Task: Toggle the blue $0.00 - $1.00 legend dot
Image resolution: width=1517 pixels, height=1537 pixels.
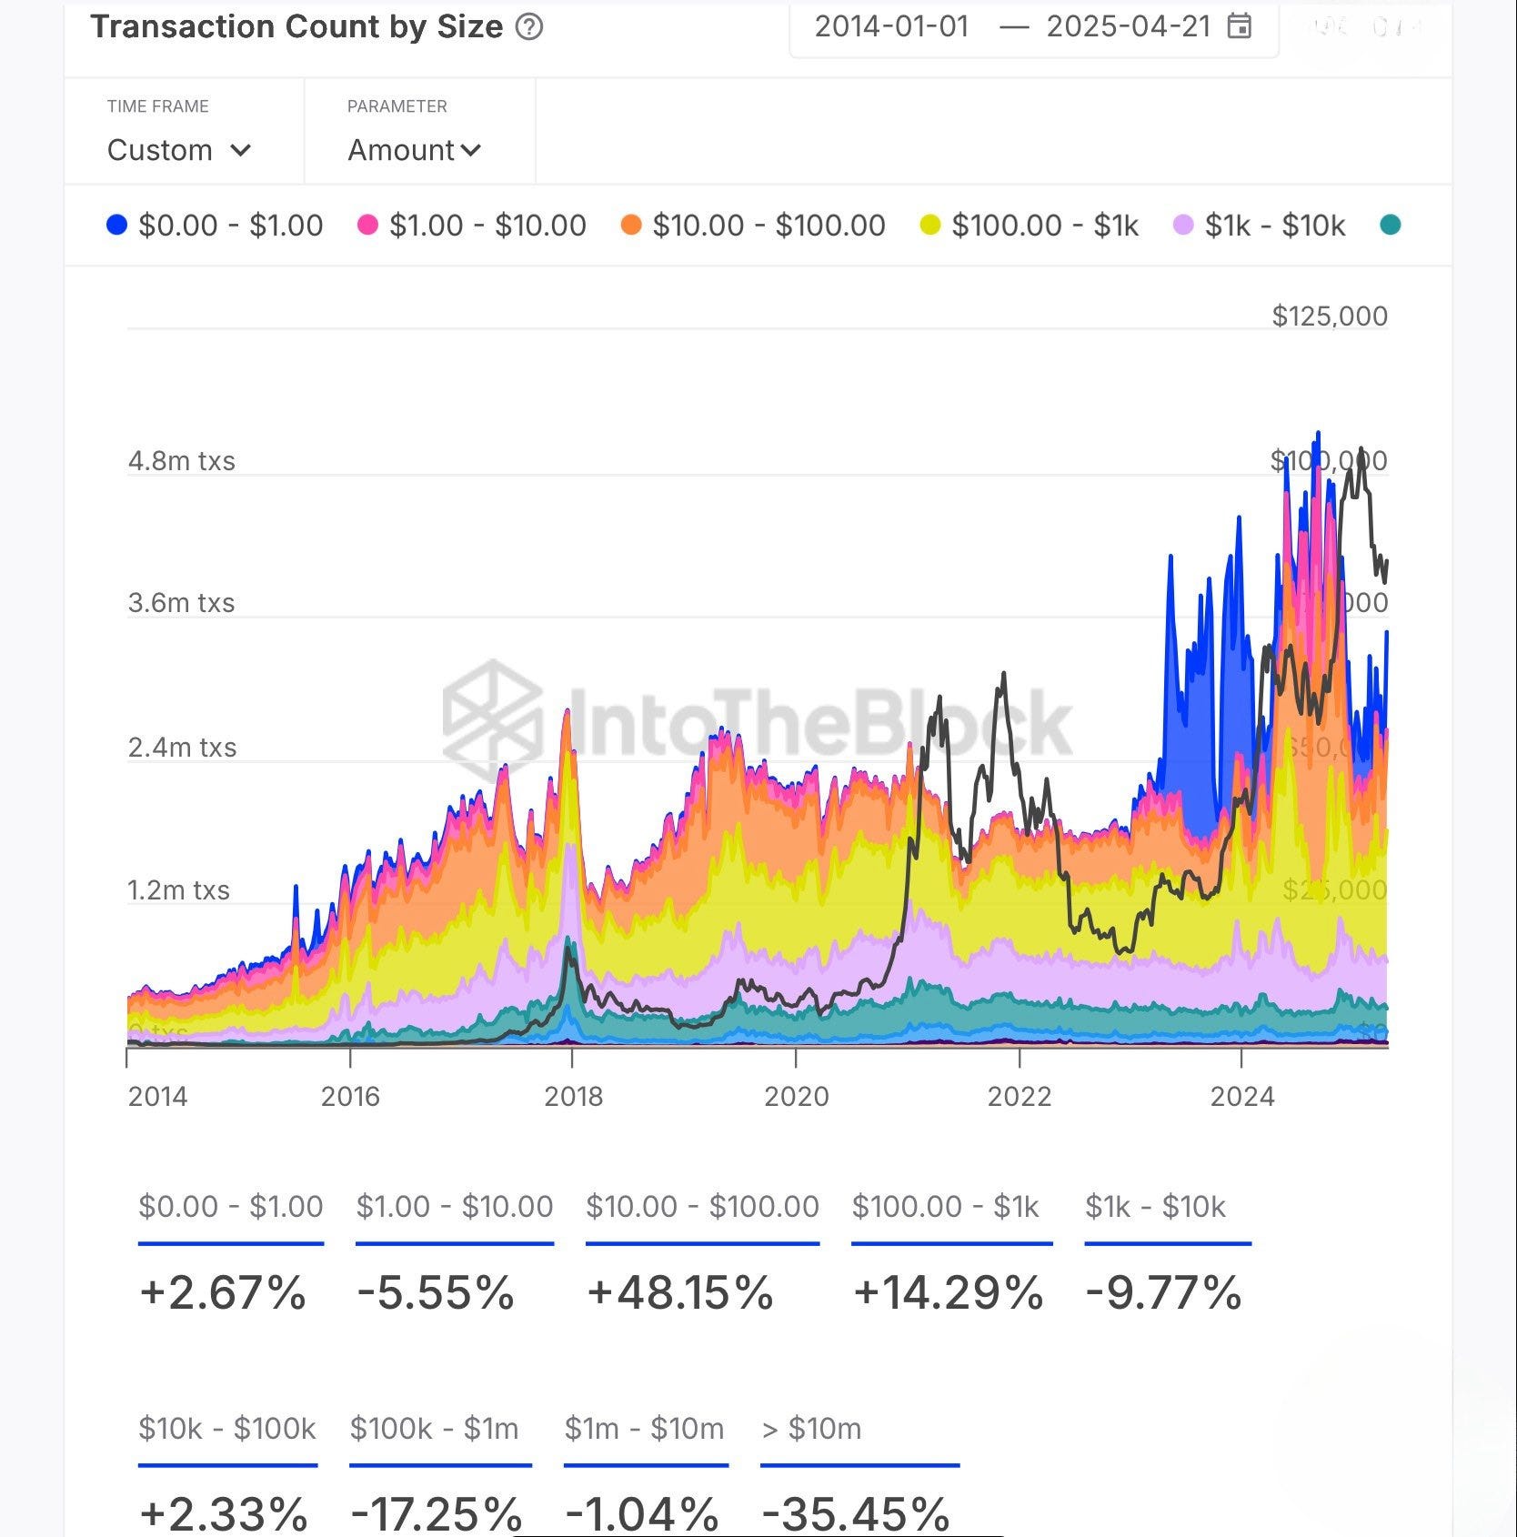Action: tap(116, 225)
